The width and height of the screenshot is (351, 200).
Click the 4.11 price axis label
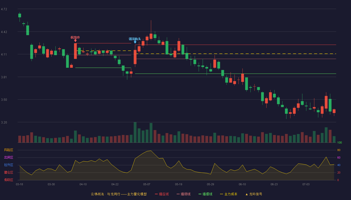click(x=4, y=54)
